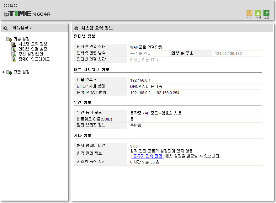Click the 저장 (save) icon
The image size is (276, 203).
[258, 13]
